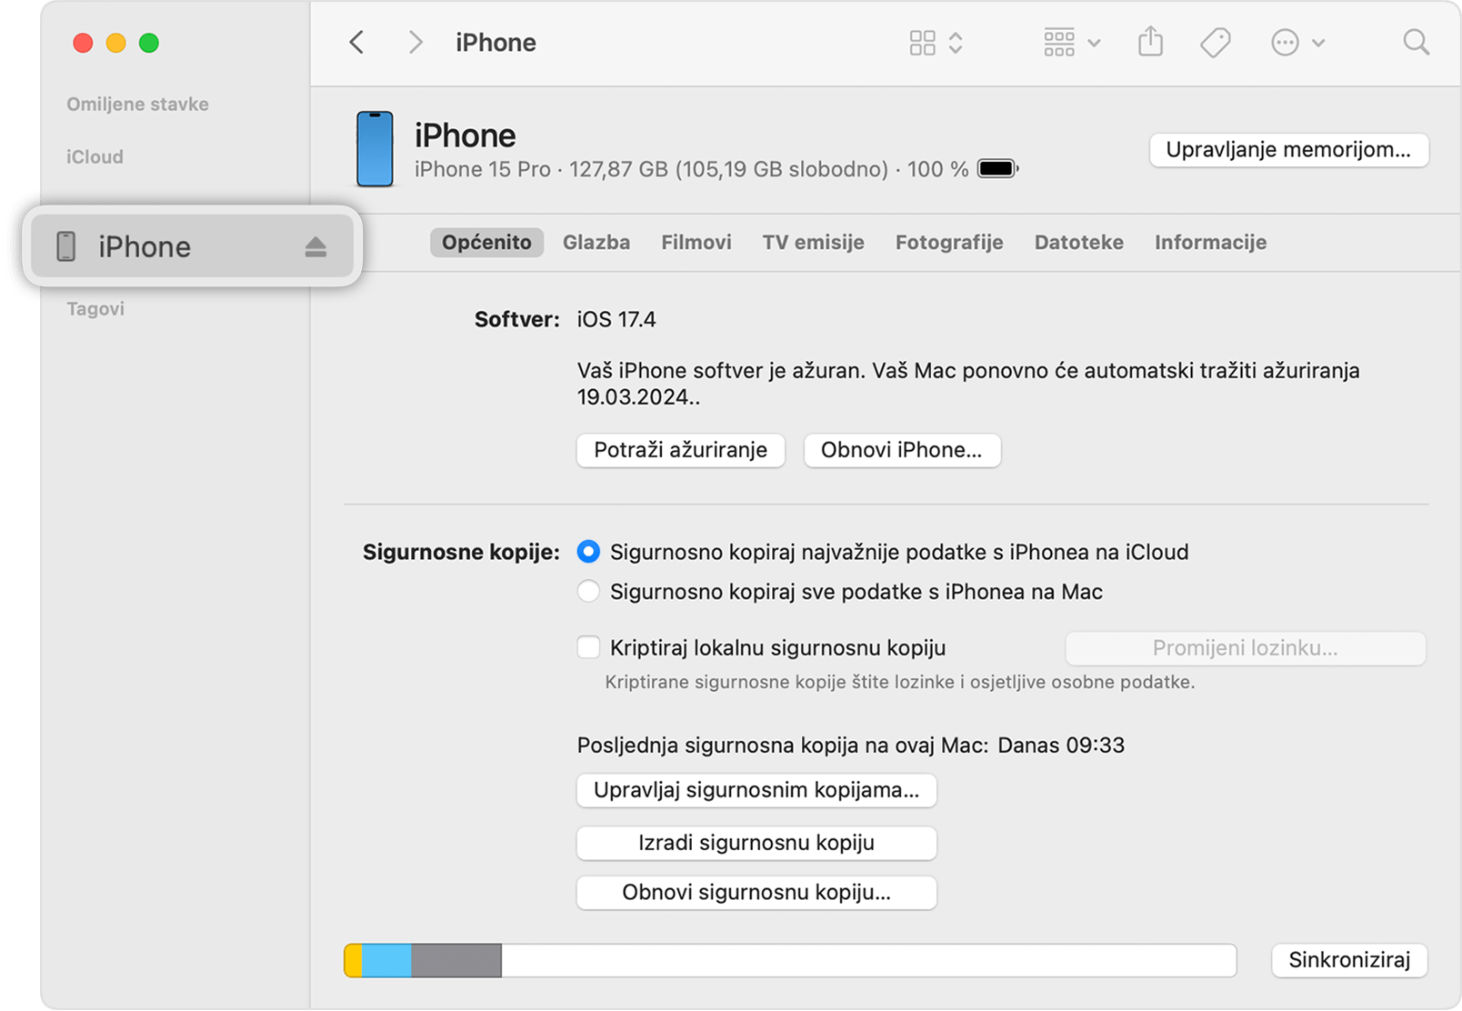Click blue segment of storage bar

coord(386,961)
